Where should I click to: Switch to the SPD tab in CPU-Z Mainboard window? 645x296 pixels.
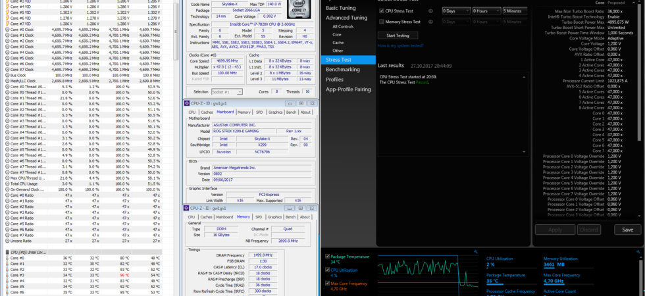point(259,112)
